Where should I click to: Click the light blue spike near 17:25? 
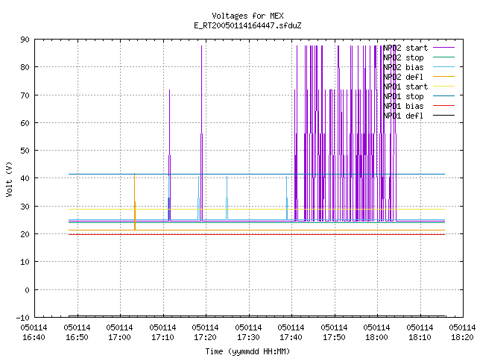click(227, 198)
